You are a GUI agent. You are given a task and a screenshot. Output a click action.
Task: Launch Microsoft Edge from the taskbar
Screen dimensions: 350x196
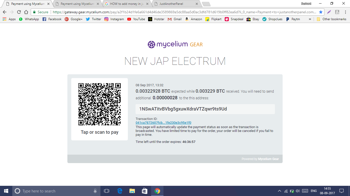coord(120,191)
